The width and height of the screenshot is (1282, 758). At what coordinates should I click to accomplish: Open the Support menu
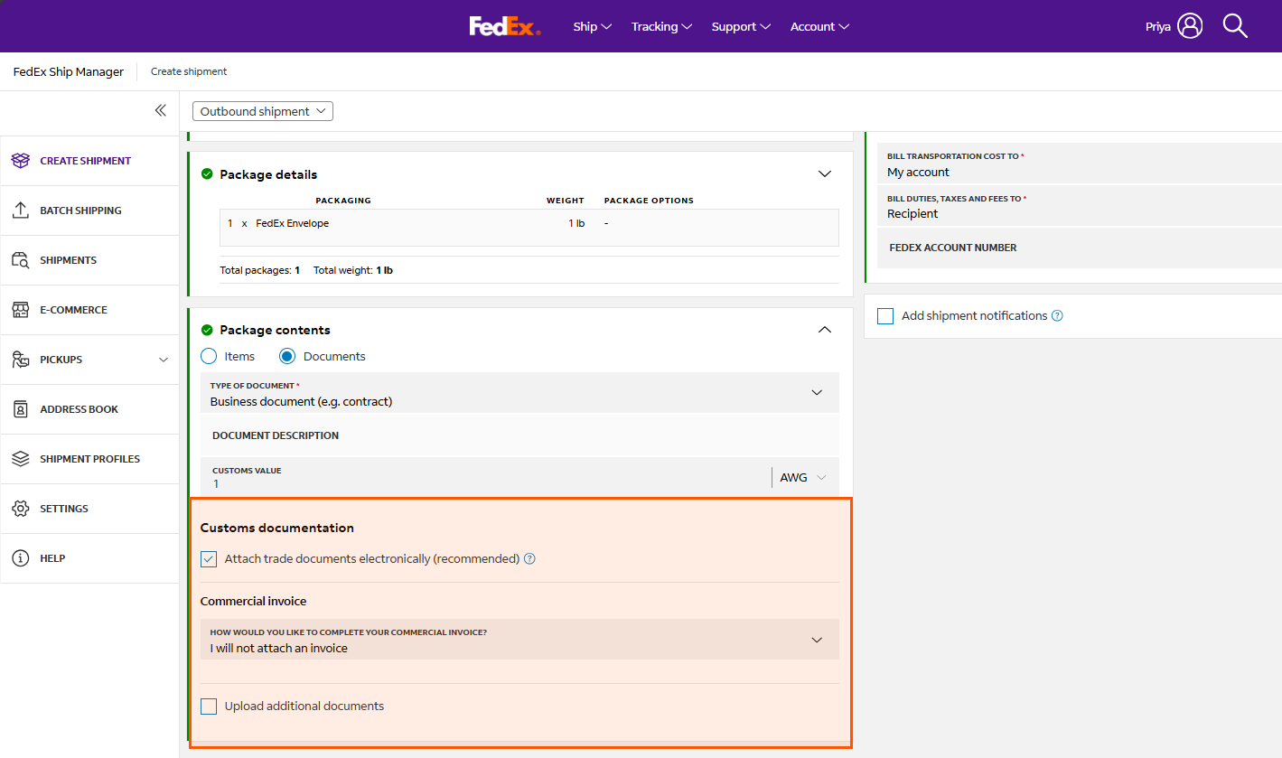coord(741,26)
